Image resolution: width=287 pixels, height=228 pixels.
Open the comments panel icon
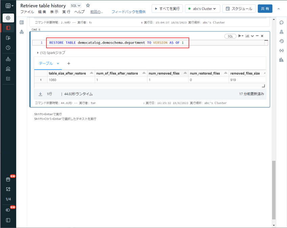(281, 23)
